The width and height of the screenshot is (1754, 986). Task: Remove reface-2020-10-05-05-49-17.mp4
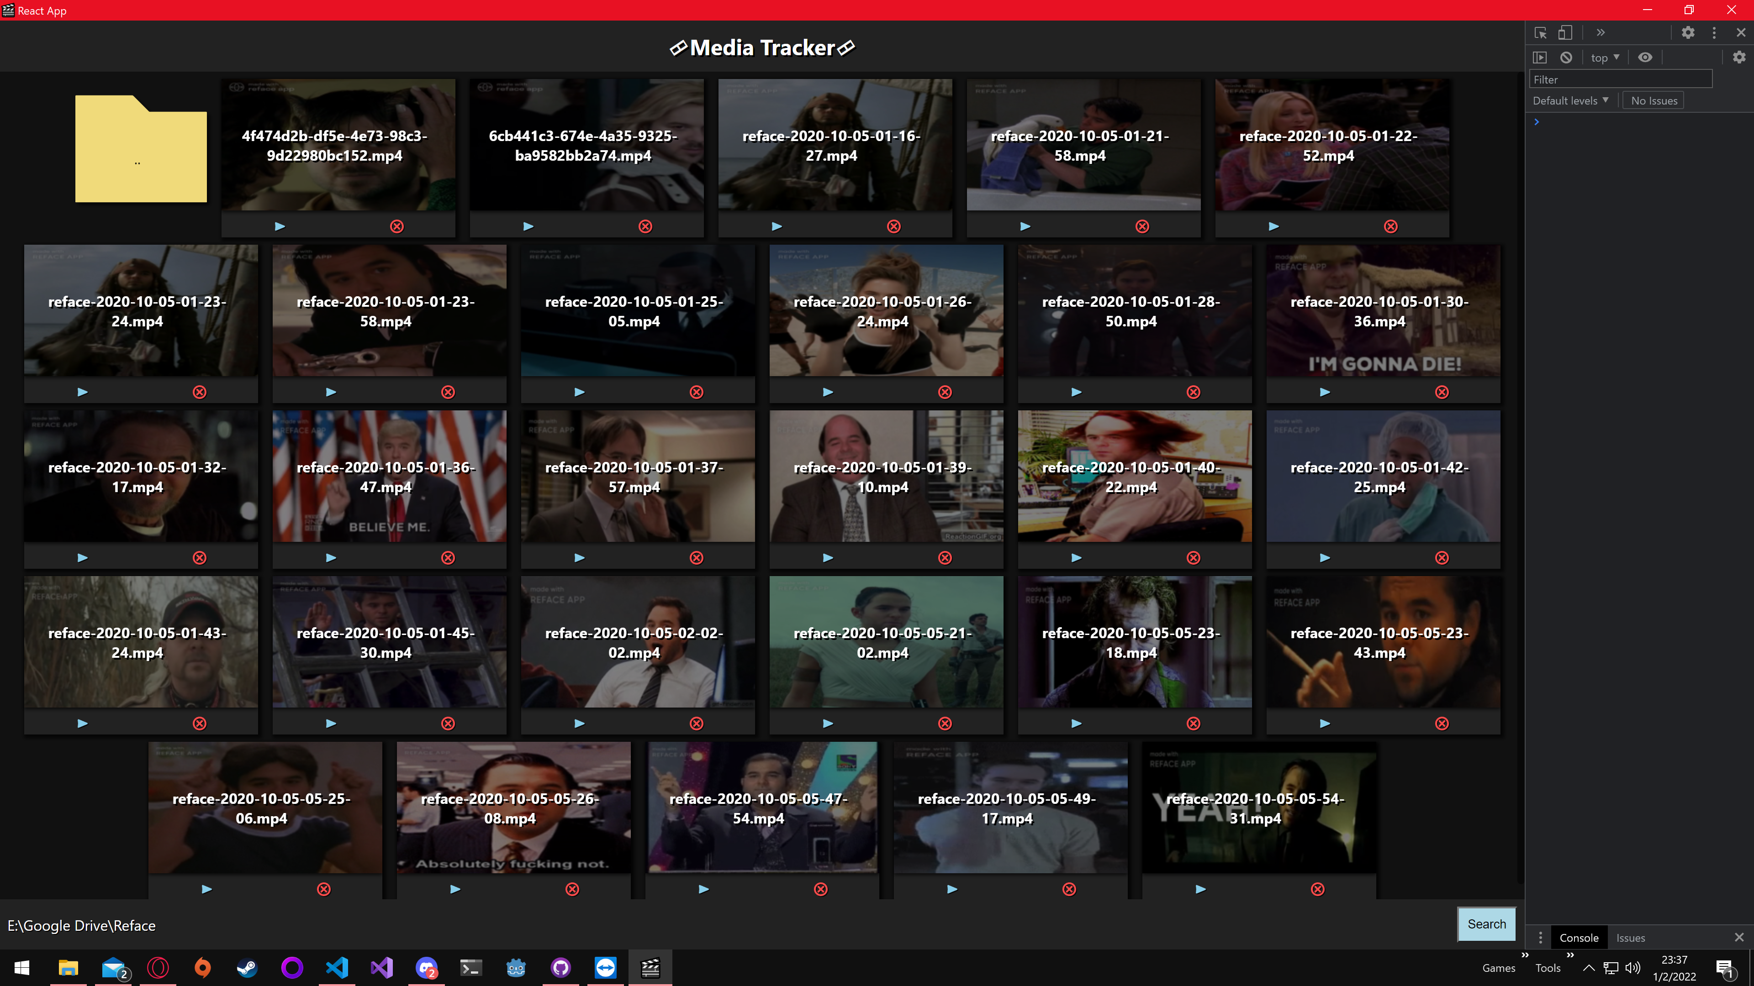pos(1070,889)
